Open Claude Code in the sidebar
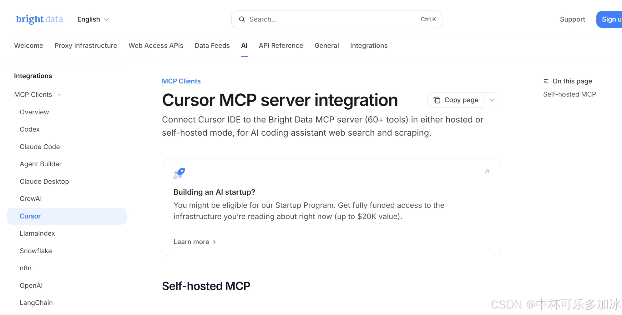Image resolution: width=622 pixels, height=315 pixels. tap(40, 147)
